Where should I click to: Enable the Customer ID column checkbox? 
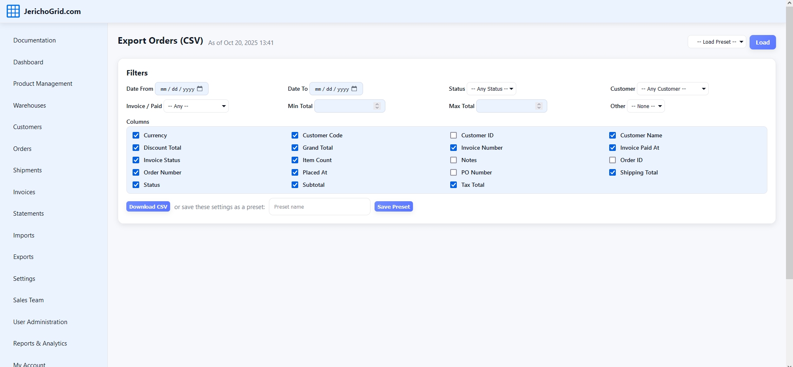(453, 135)
